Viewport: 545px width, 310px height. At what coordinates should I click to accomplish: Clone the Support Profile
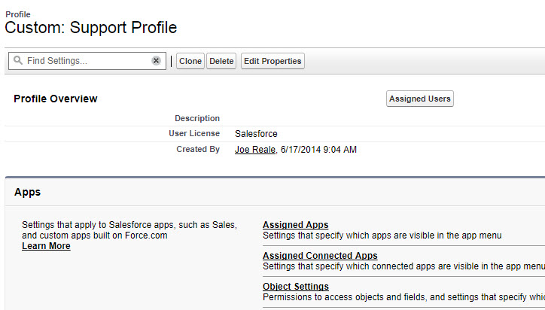190,61
